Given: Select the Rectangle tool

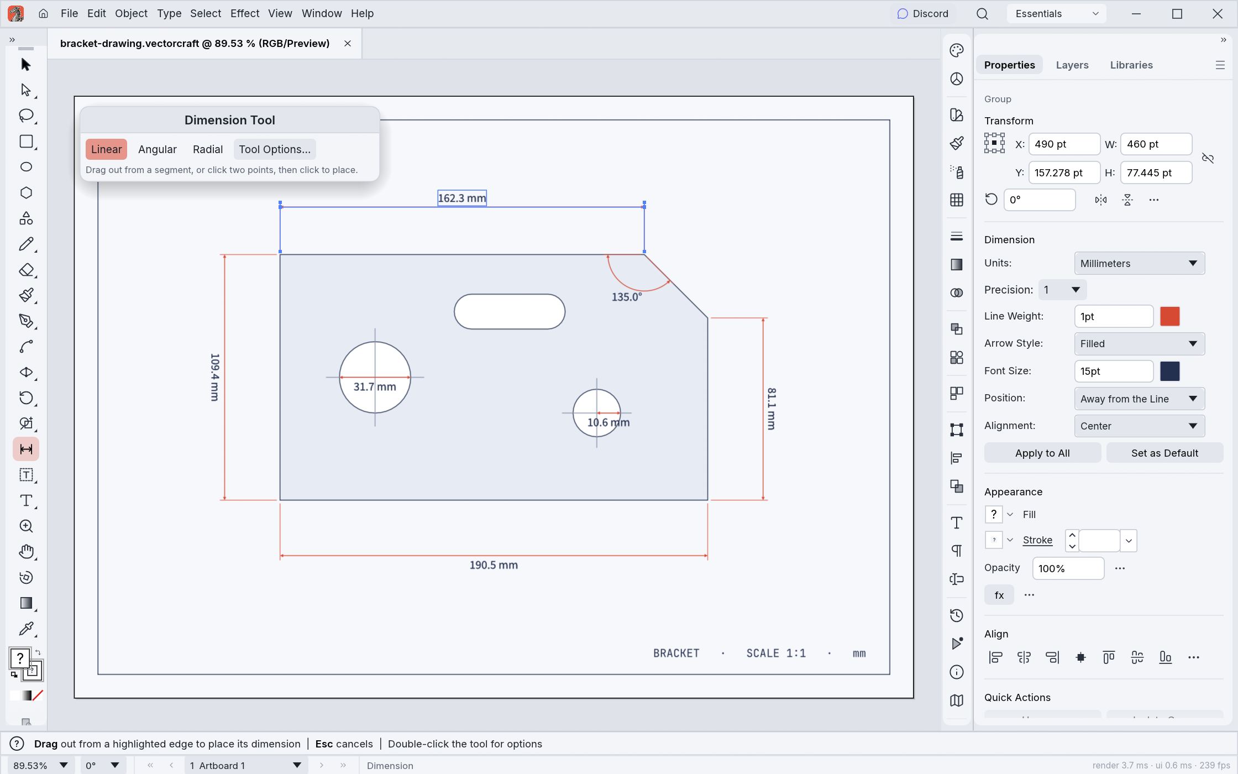Looking at the screenshot, I should tap(25, 142).
